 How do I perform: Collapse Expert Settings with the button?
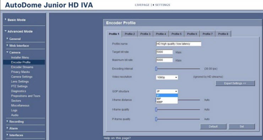click(x=235, y=83)
